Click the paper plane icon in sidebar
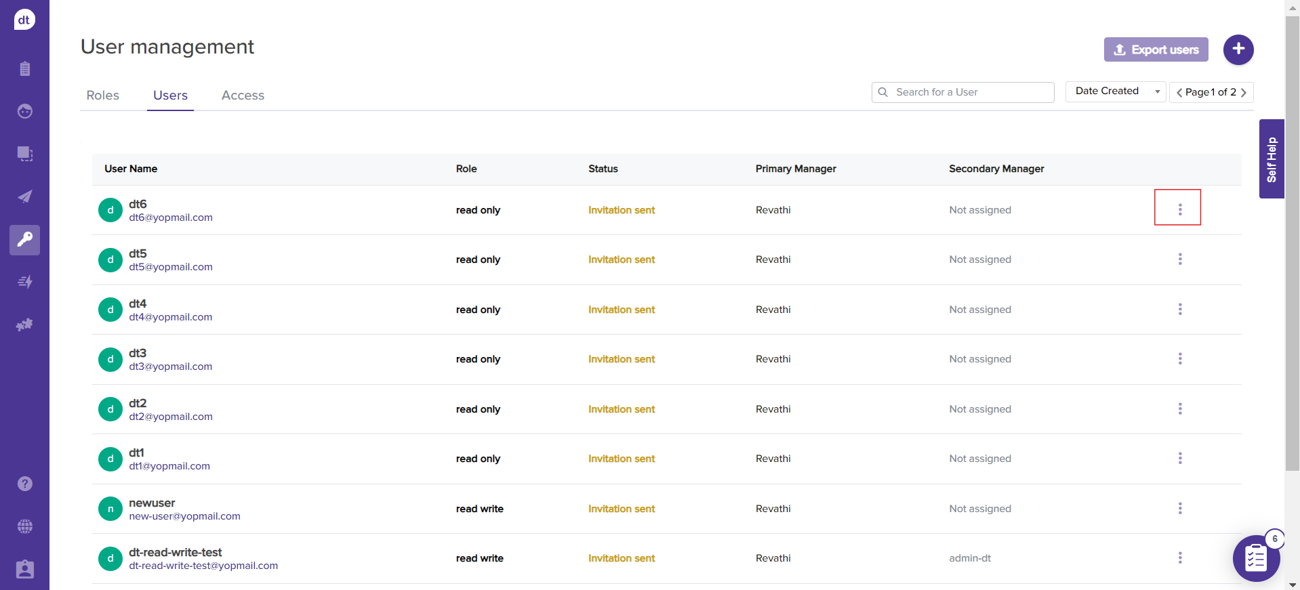This screenshot has height=590, width=1300. click(x=25, y=196)
